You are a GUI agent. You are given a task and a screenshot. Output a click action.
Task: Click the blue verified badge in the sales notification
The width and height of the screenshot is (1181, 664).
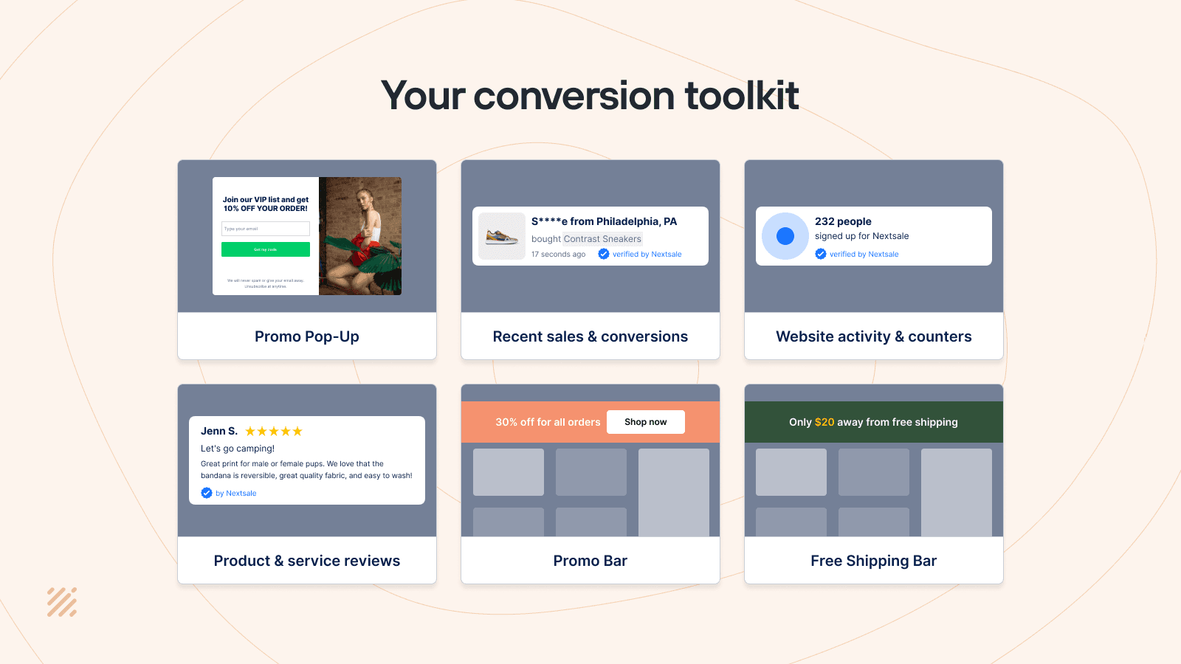(x=604, y=254)
